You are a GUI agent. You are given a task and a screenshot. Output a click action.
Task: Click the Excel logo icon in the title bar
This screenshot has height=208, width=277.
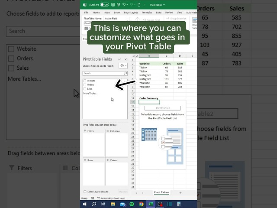[85, 5]
